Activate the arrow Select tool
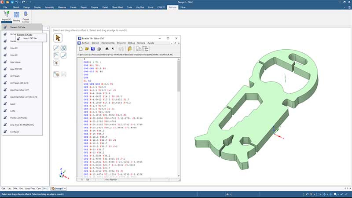352x198 pixels. coord(58,38)
